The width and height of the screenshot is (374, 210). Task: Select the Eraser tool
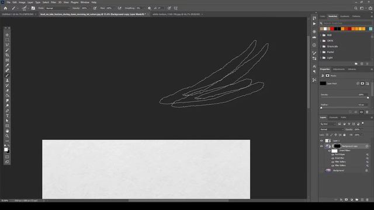click(7, 90)
